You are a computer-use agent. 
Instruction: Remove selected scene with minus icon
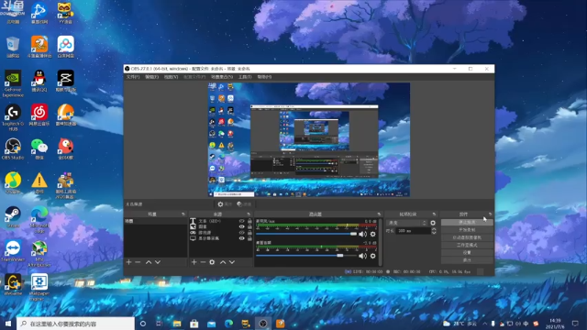pos(138,262)
